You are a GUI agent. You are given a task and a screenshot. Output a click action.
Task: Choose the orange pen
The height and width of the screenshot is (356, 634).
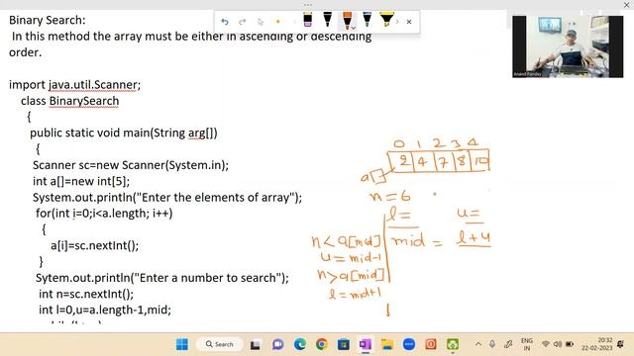(347, 20)
